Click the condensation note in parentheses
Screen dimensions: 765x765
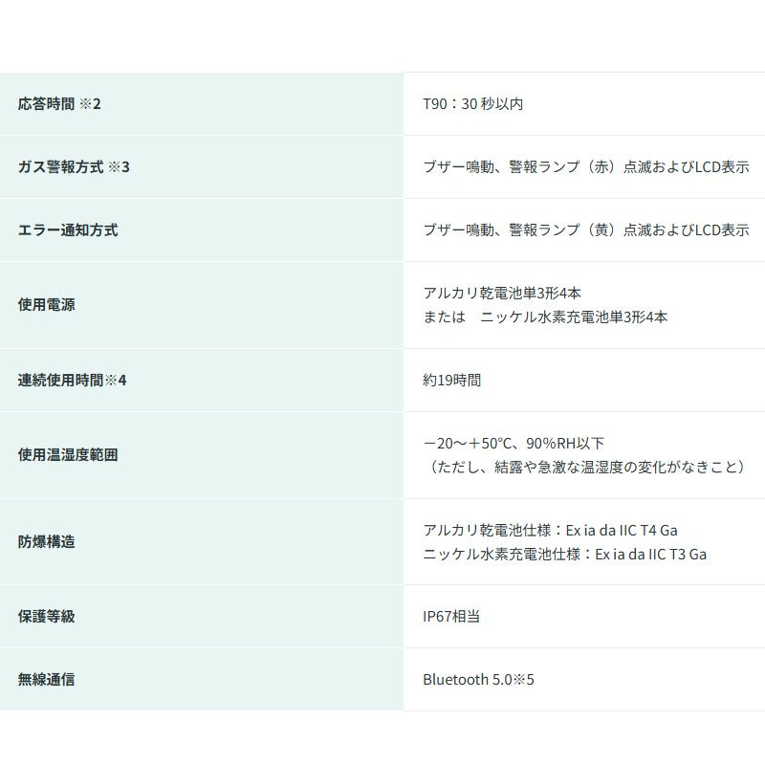pyautogui.click(x=583, y=467)
